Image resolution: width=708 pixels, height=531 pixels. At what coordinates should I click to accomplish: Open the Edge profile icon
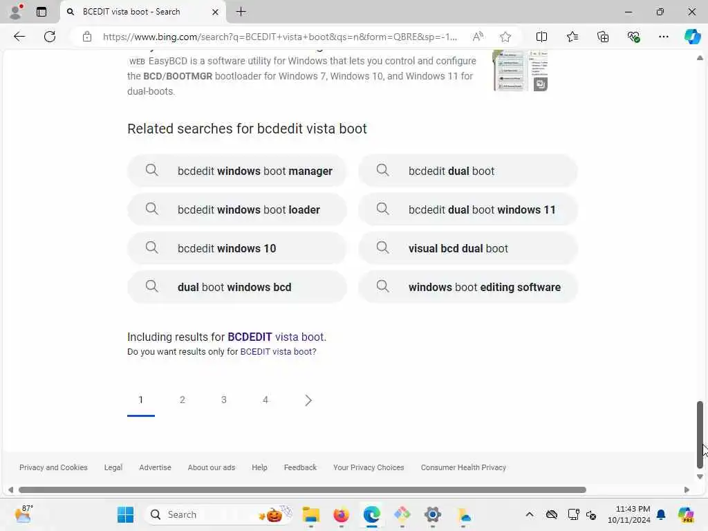pos(16,12)
